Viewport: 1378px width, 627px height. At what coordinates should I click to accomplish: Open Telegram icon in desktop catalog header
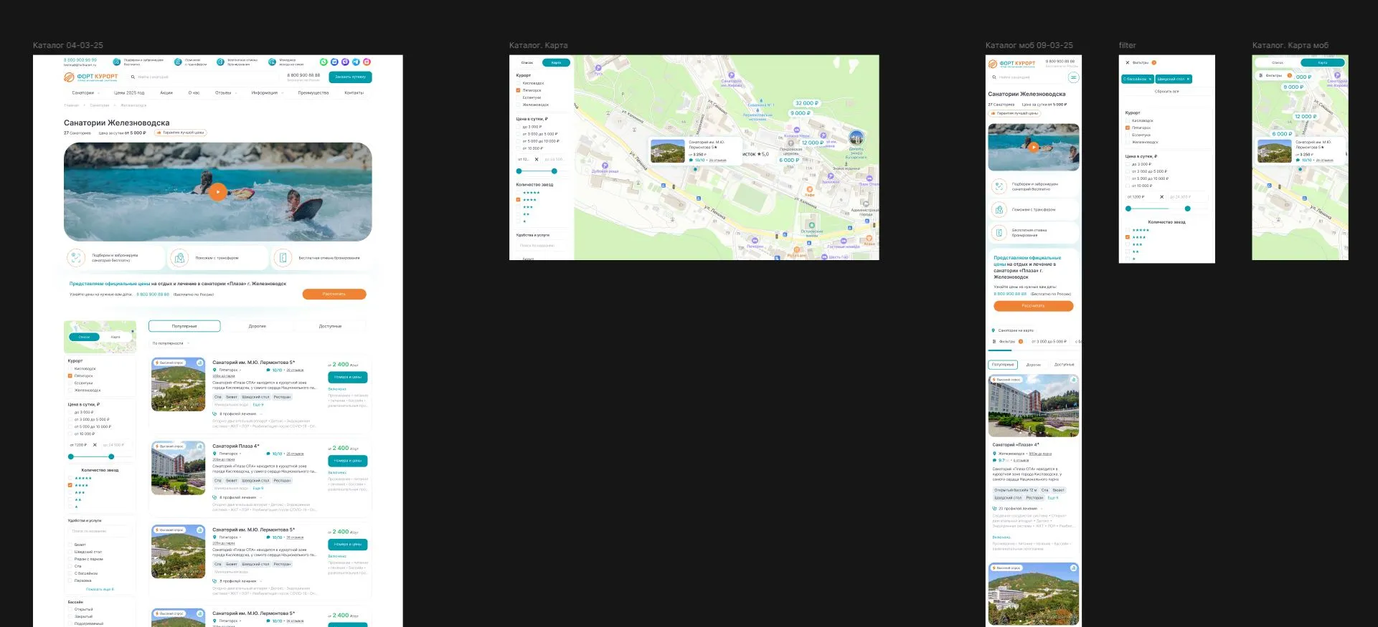[356, 62]
